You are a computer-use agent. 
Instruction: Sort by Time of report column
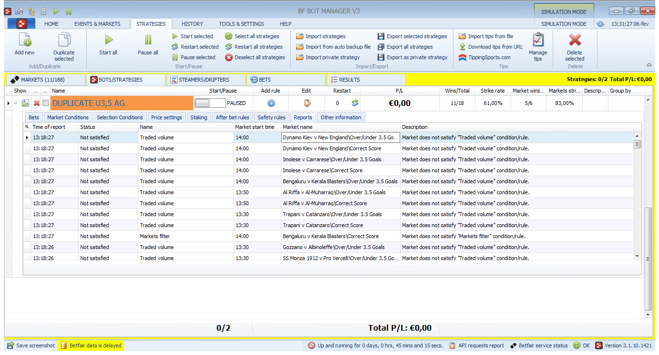coord(54,127)
